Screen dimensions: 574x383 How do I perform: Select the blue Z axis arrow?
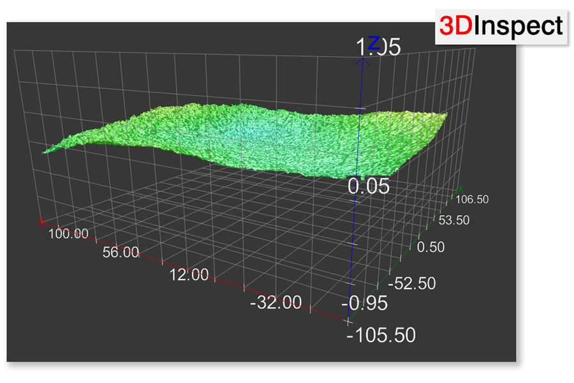[364, 64]
